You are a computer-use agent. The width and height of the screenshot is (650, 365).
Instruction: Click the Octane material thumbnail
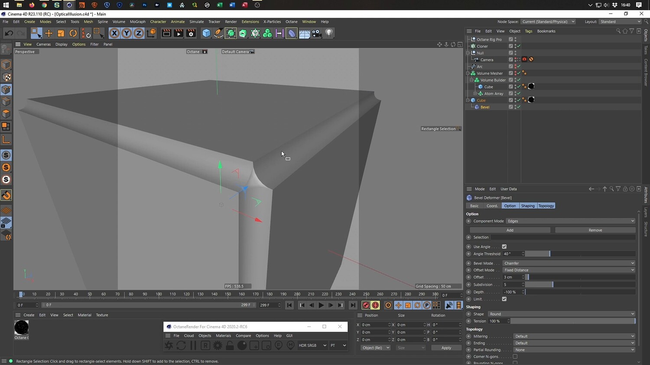21,327
